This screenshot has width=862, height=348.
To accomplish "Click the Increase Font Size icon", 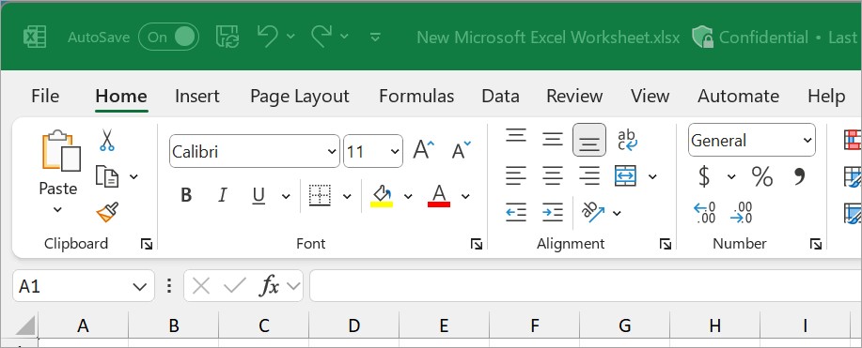I will point(424,149).
